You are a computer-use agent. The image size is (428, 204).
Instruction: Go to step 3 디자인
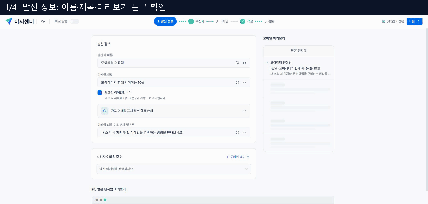(222, 21)
